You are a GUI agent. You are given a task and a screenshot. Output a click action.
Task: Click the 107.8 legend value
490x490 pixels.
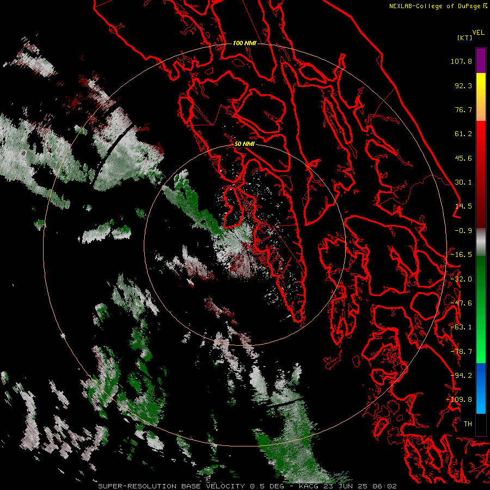(461, 61)
